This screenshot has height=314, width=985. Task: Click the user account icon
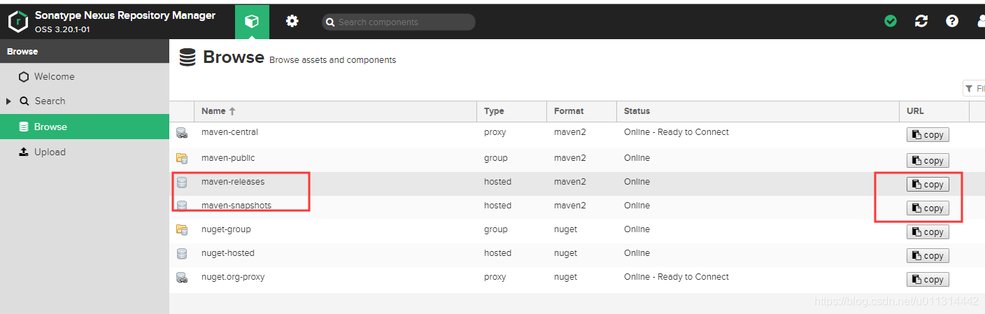[981, 22]
